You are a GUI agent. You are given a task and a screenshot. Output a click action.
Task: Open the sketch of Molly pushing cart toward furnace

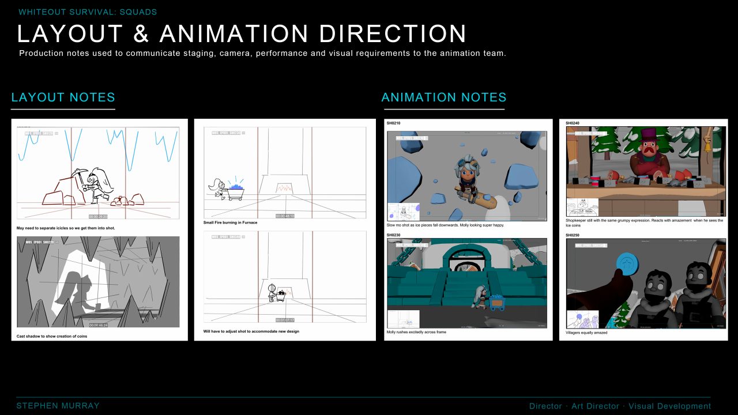point(285,173)
